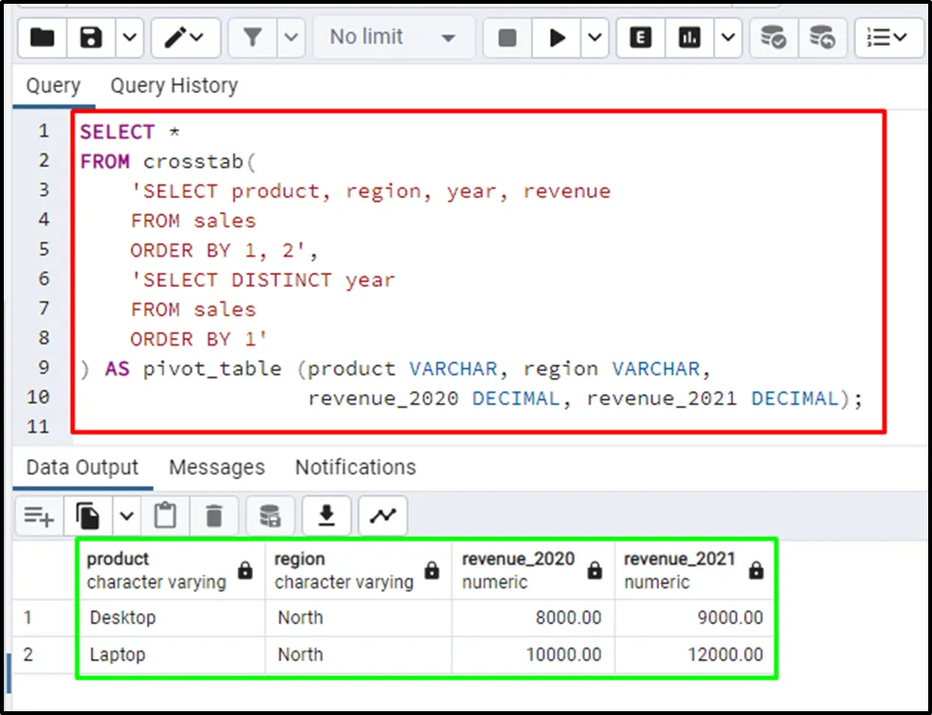932x715 pixels.
Task: Click the Stop query square button
Action: click(x=507, y=38)
